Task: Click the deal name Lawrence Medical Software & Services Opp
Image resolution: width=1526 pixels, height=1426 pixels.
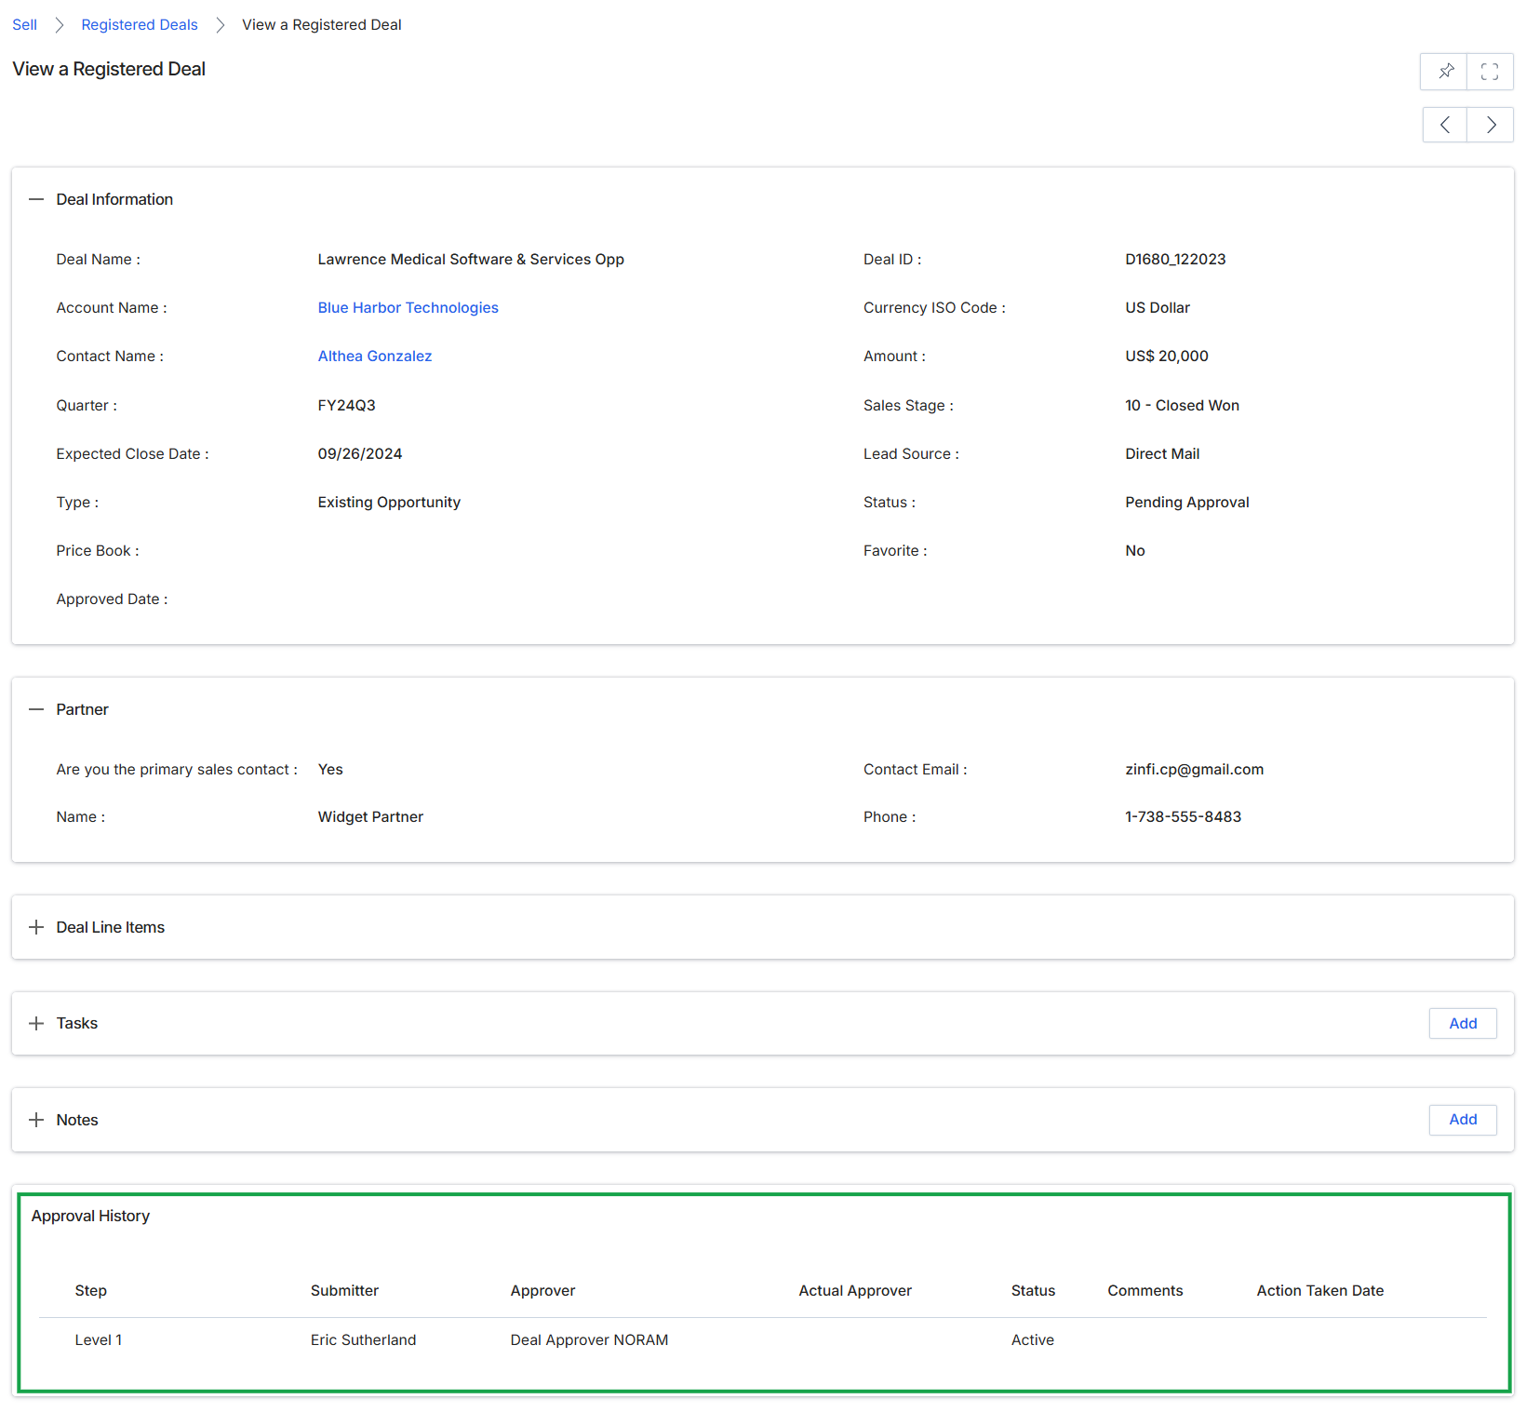Action: click(x=471, y=260)
